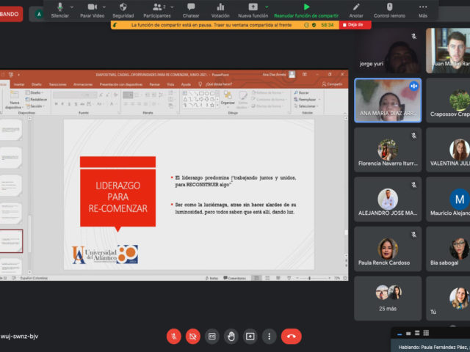
Task: Open Control remoto mouse icon
Action: click(389, 7)
